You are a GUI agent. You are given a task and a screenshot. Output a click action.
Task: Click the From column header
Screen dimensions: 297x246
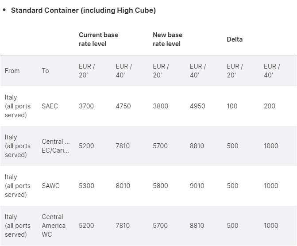click(x=12, y=71)
